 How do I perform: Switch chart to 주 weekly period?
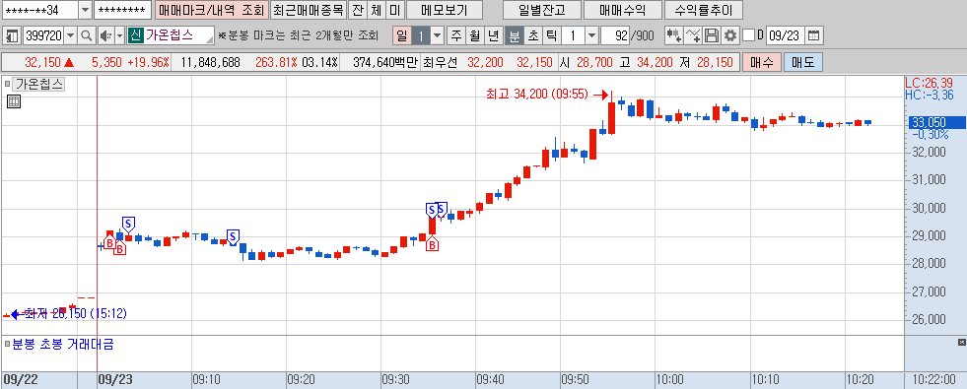click(455, 35)
